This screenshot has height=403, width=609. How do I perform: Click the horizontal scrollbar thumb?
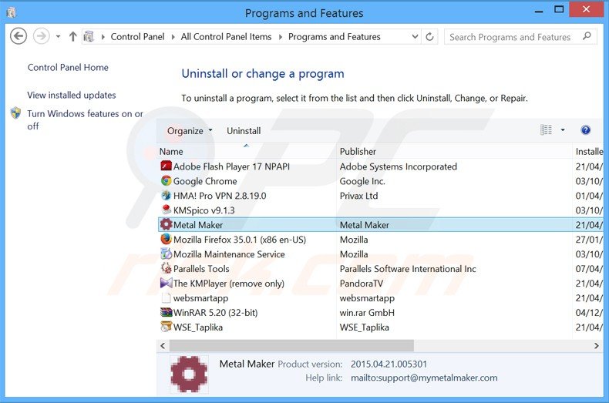[291, 345]
